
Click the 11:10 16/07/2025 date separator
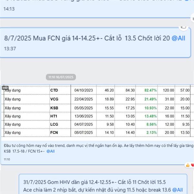point(61,77)
